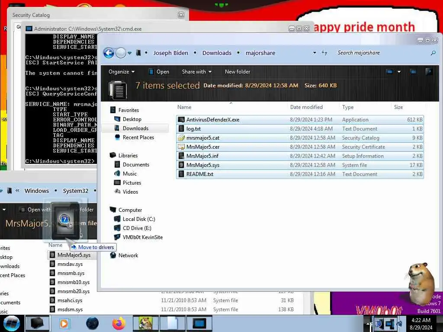Click Windows breadcrumb in System32 window
The image size is (443, 332).
pyautogui.click(x=37, y=191)
